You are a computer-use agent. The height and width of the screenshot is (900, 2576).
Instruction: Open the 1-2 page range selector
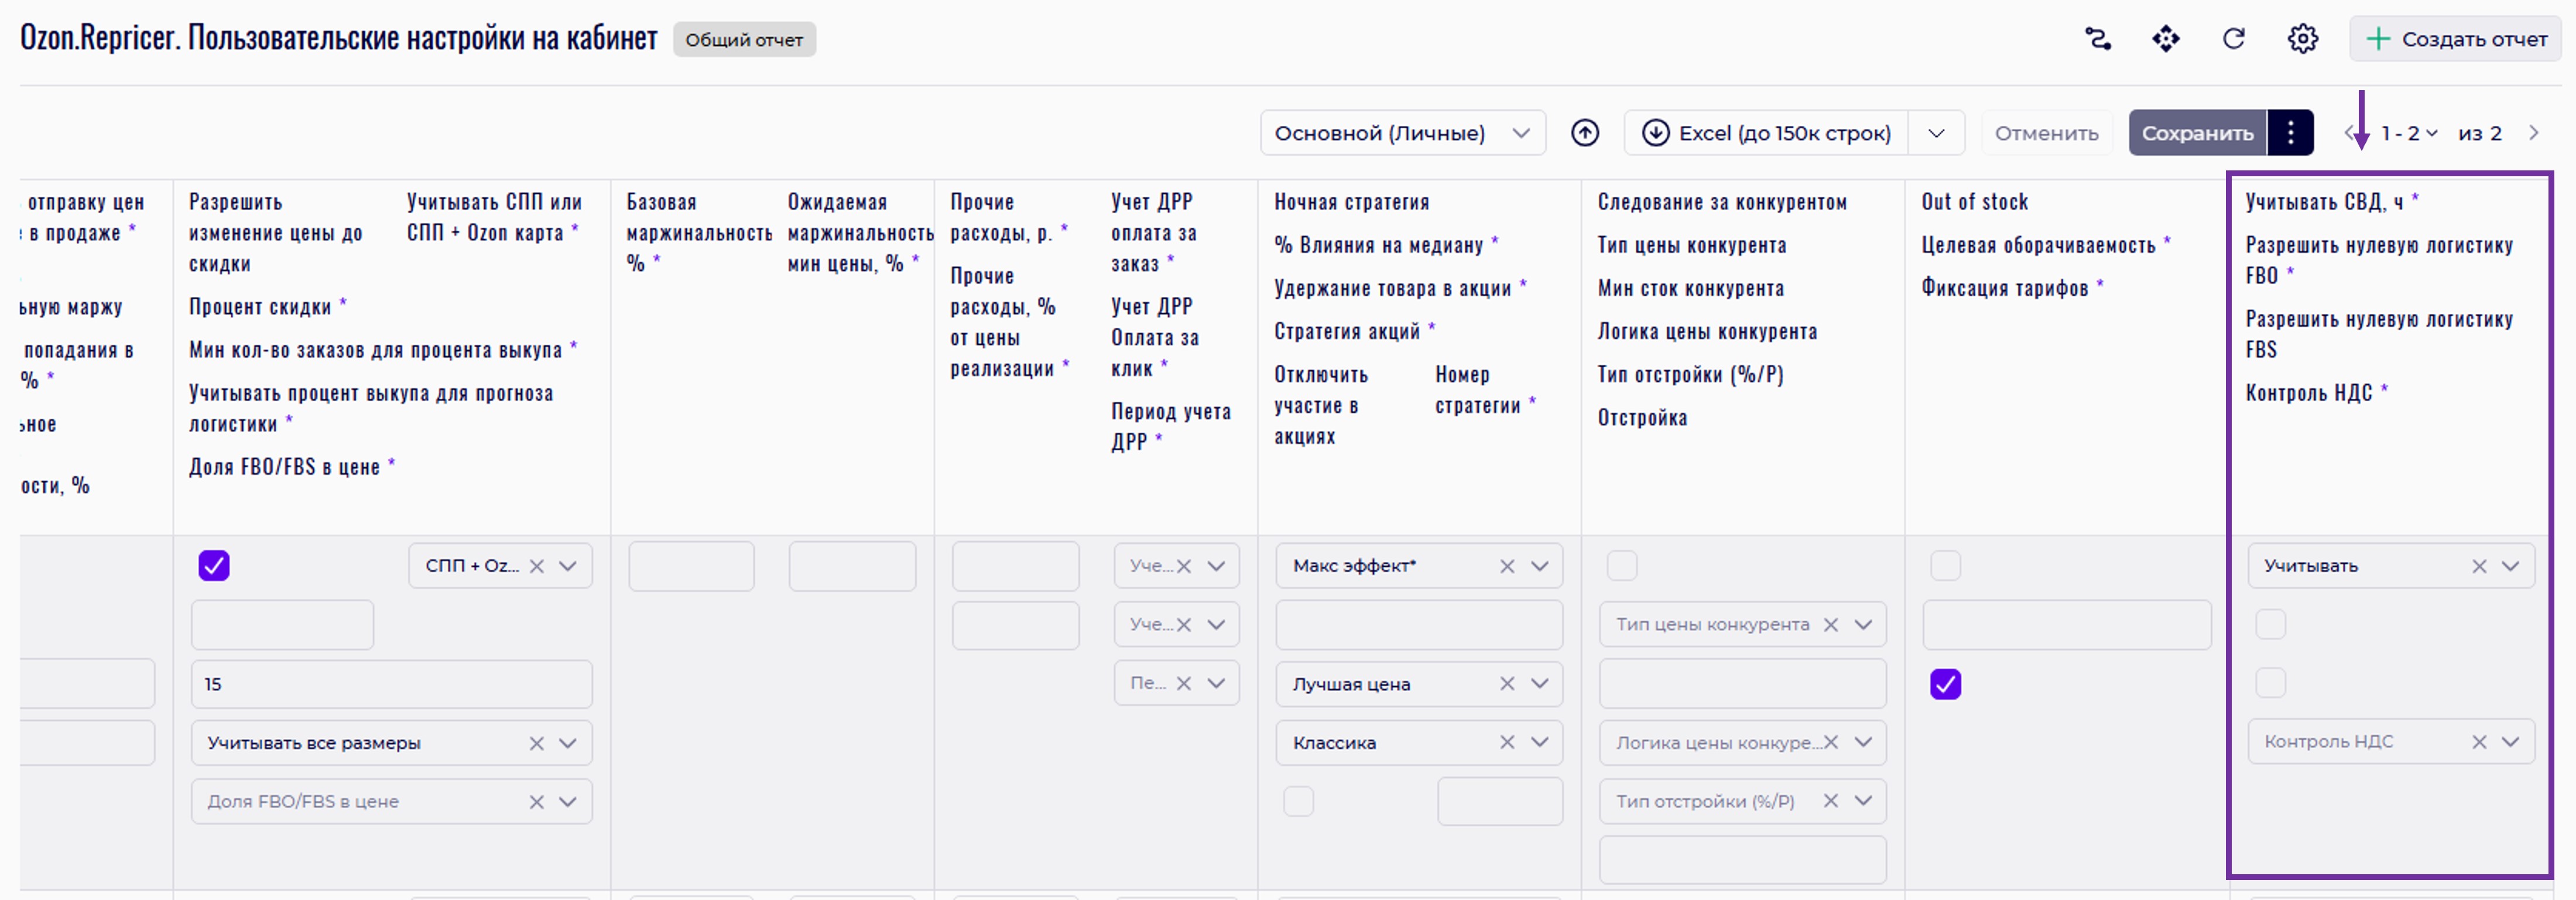click(2408, 133)
